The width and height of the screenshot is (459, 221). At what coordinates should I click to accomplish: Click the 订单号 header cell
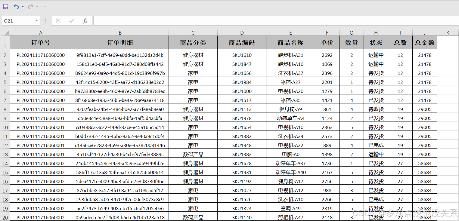coord(41,43)
